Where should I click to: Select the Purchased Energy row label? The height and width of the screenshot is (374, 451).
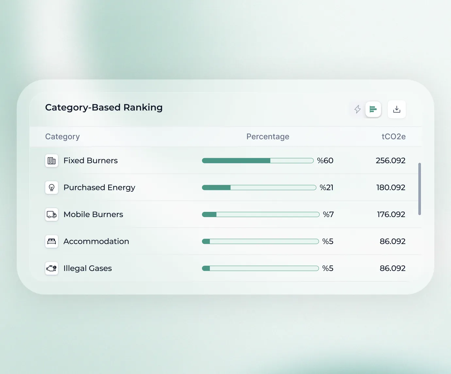99,188
